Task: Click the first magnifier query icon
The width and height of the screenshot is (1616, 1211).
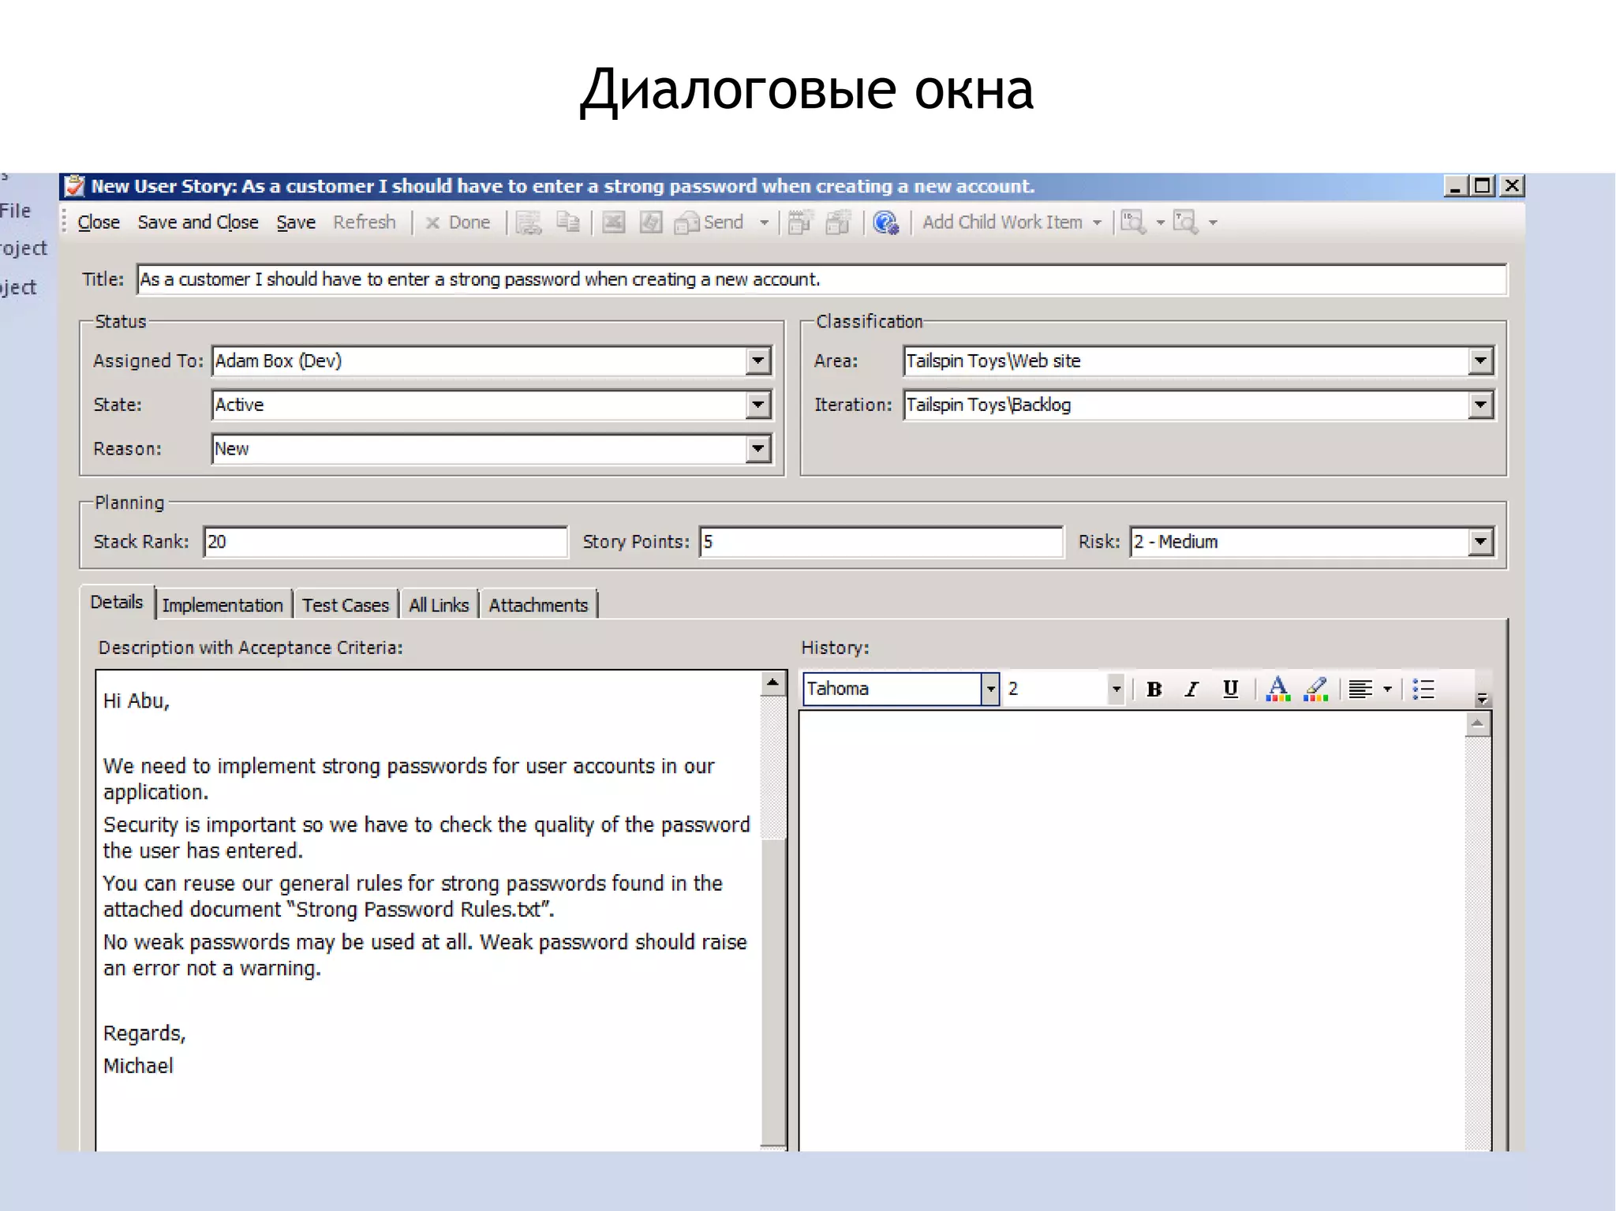Action: coord(1134,222)
